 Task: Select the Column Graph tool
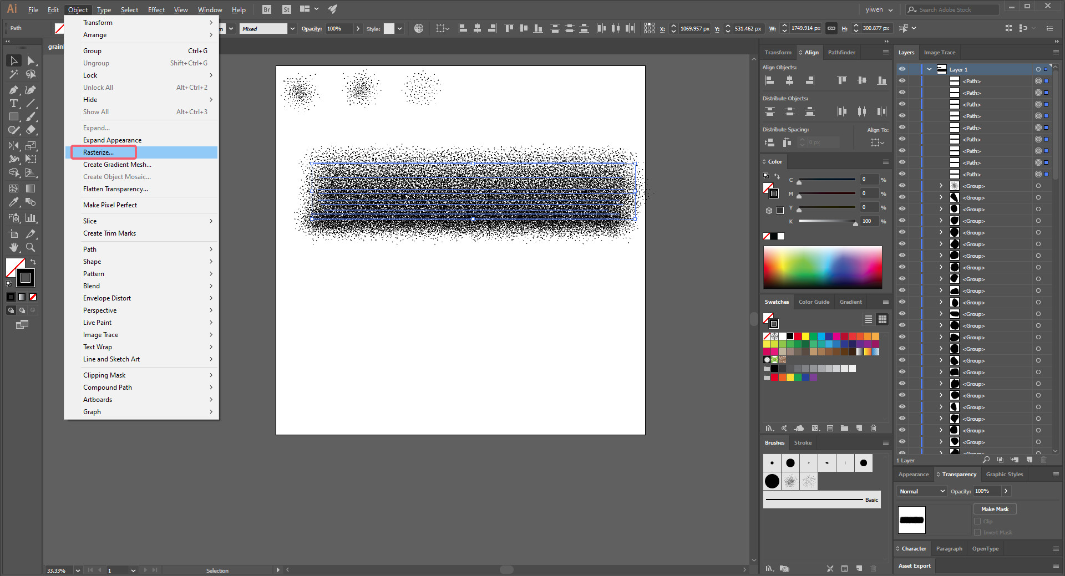coord(31,218)
